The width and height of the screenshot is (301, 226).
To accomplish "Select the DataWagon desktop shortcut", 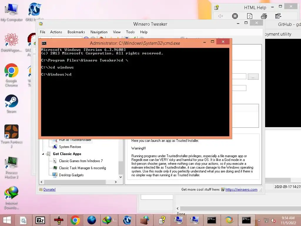I will click(11, 42).
